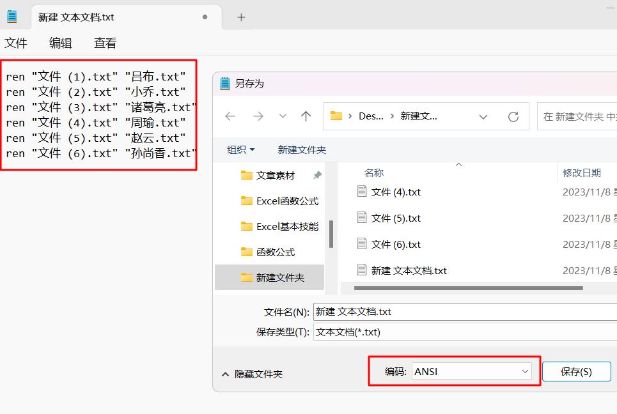The height and width of the screenshot is (414, 617).
Task: Select 新建文... breadcrumb in address bar
Action: click(419, 116)
